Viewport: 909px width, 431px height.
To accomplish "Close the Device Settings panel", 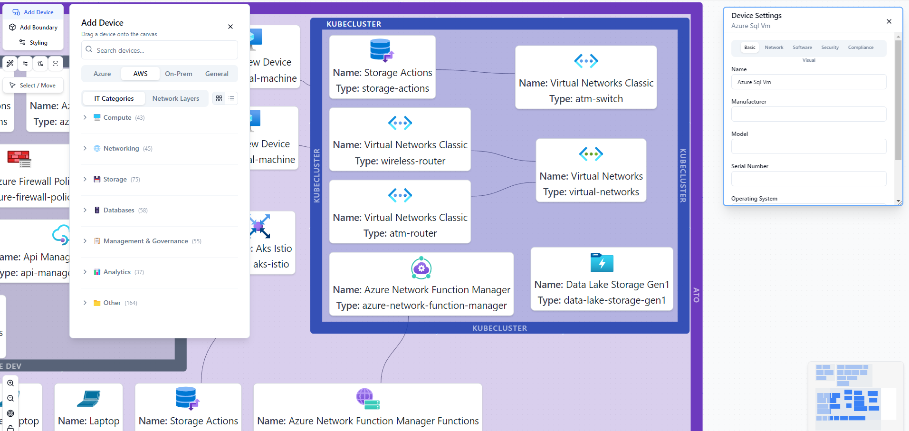I will tap(889, 21).
